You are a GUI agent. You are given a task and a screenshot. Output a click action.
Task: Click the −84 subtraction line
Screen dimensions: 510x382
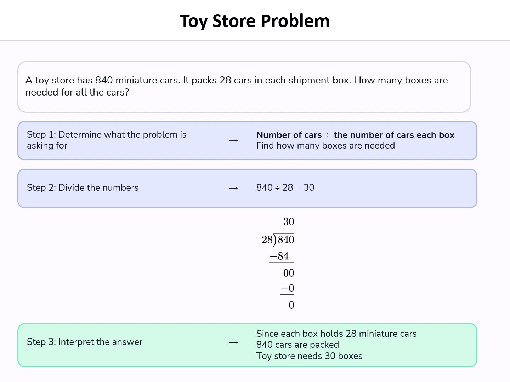point(279,256)
